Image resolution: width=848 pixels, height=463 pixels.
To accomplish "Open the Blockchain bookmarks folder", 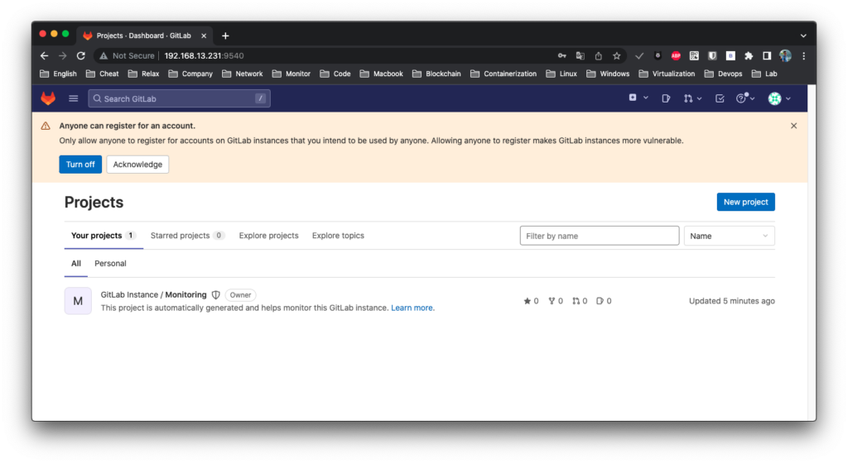I will 436,74.
